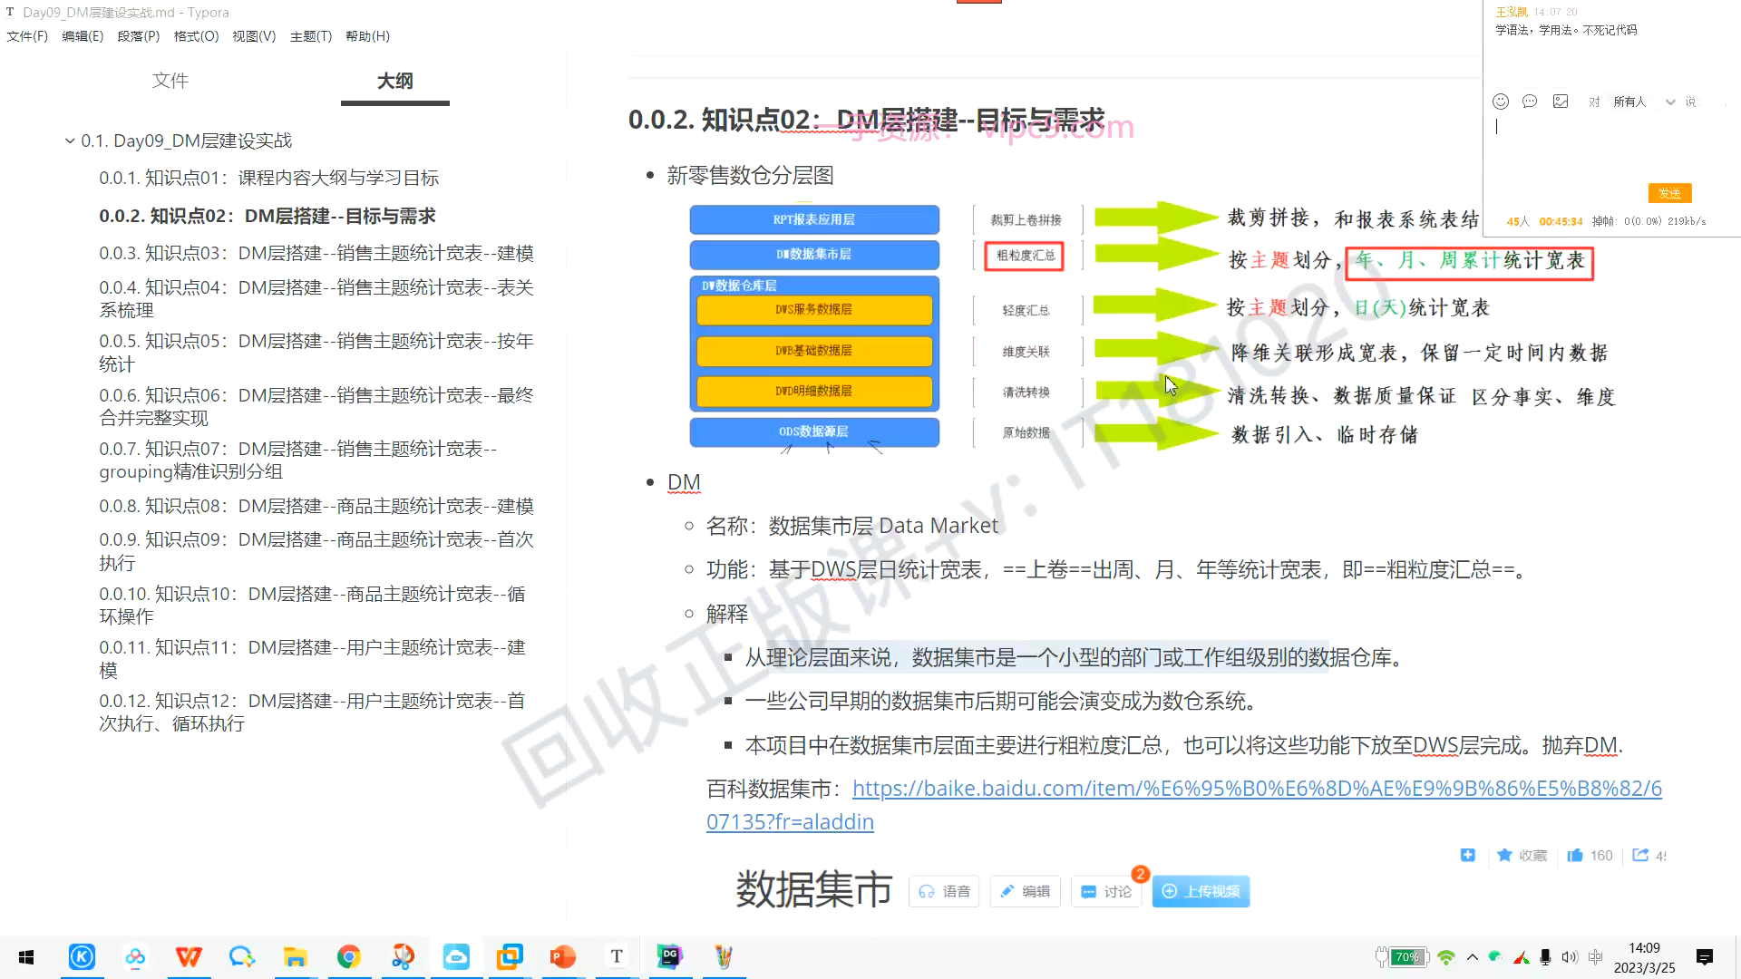Image resolution: width=1741 pixels, height=979 pixels.
Task: Open Google Chrome from the taskbar
Action: (348, 956)
